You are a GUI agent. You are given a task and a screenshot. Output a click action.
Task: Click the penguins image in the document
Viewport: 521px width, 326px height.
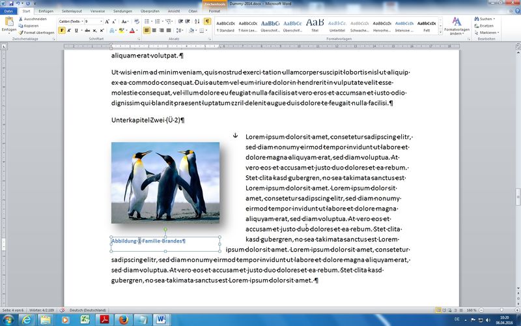pos(165,183)
